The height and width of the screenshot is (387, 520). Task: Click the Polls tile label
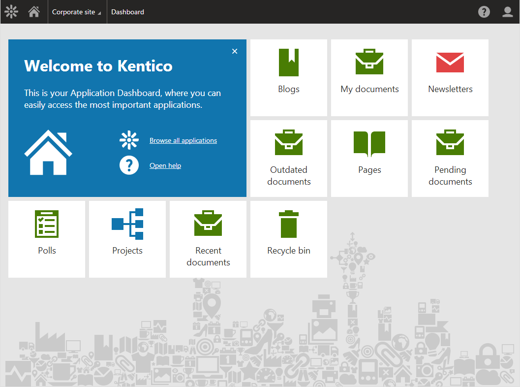[47, 251]
